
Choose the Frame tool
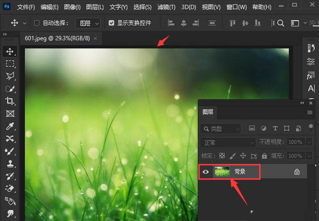pos(10,114)
